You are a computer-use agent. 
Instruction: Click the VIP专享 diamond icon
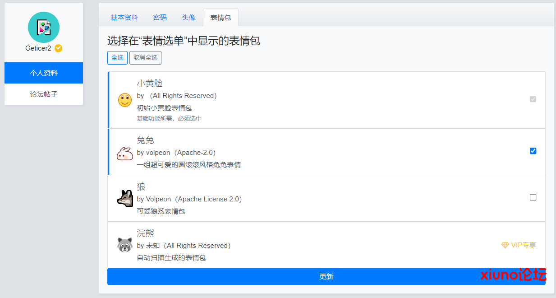click(505, 245)
